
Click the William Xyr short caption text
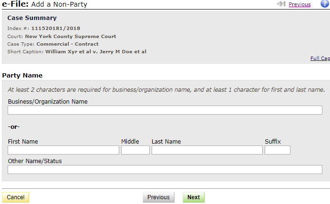coord(95,51)
